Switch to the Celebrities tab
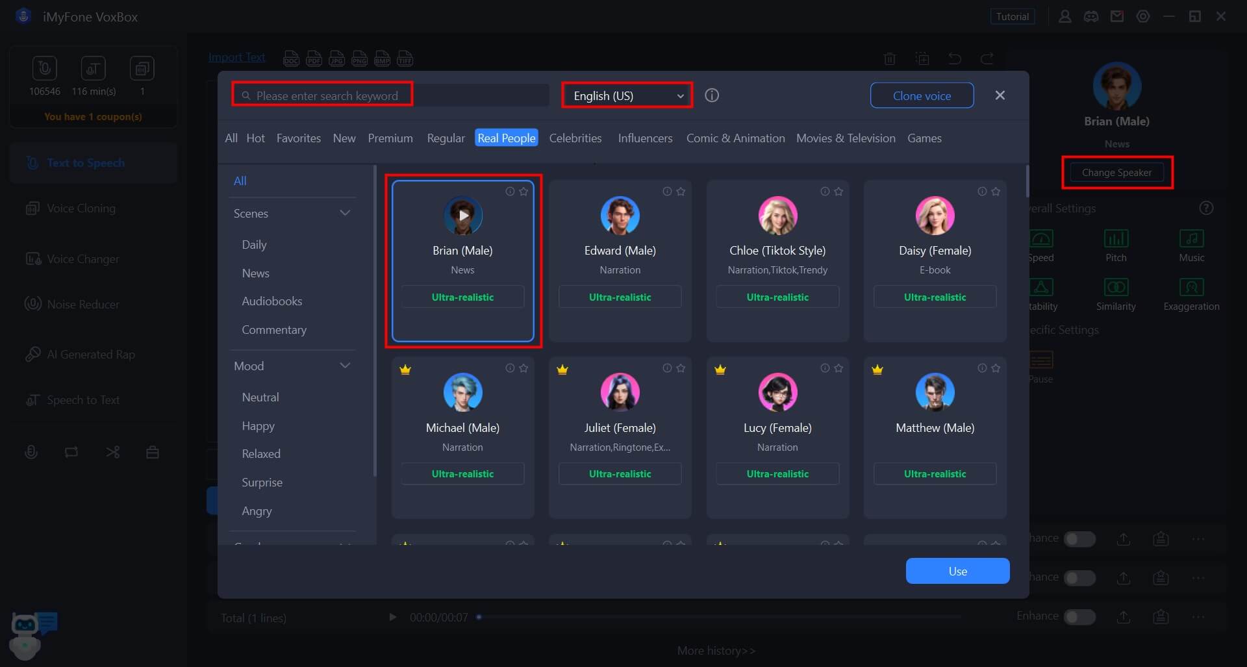1247x667 pixels. click(x=575, y=138)
